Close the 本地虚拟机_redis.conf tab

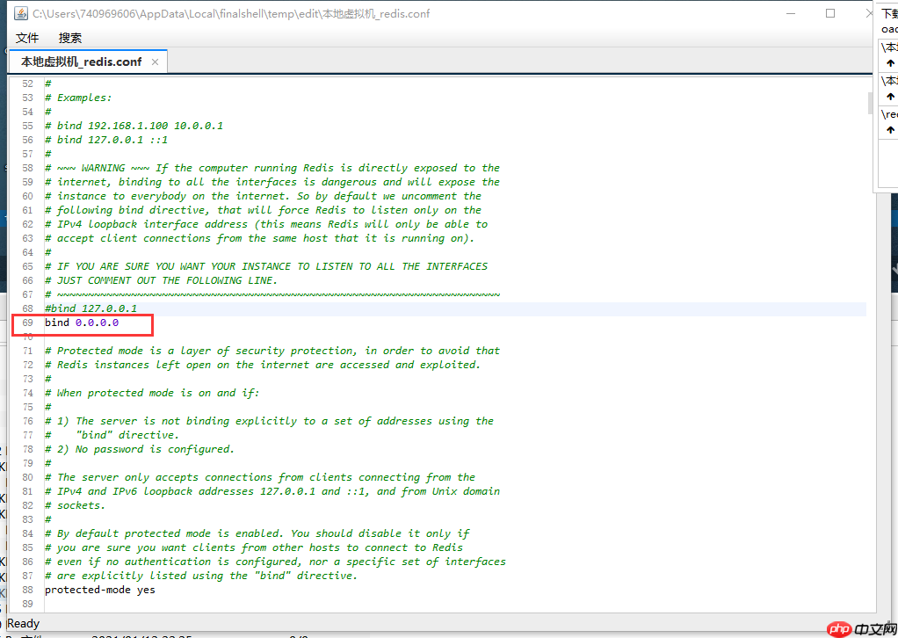pyautogui.click(x=155, y=62)
